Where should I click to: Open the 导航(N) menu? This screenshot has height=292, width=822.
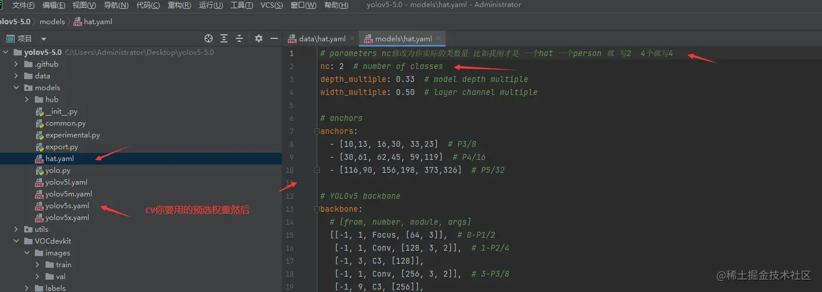[116, 5]
